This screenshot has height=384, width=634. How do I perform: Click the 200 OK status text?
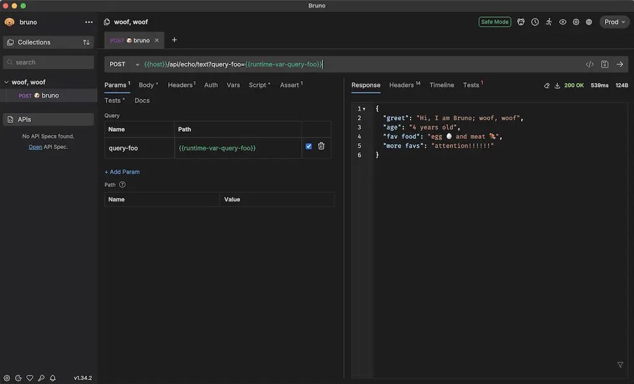[x=574, y=86]
